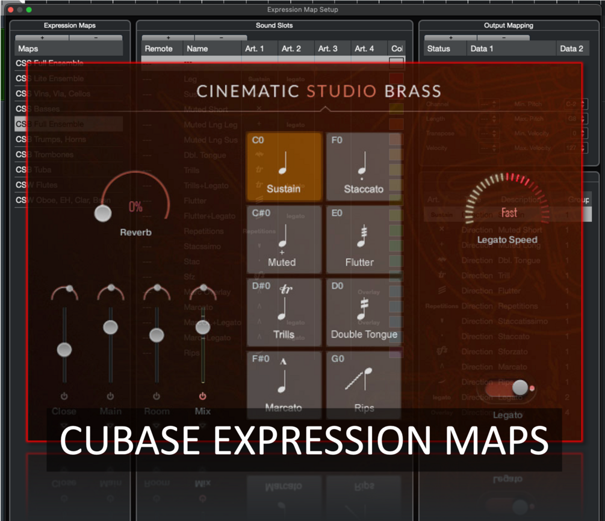Select the CSB Trombones map
Viewport: 605px width, 521px height.
coord(69,154)
